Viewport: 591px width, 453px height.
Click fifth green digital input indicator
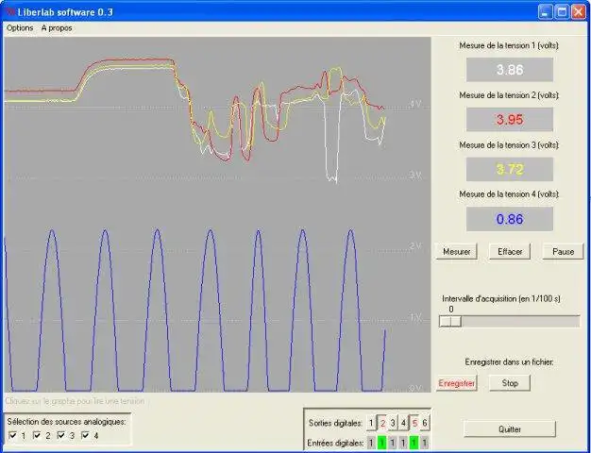tap(414, 443)
